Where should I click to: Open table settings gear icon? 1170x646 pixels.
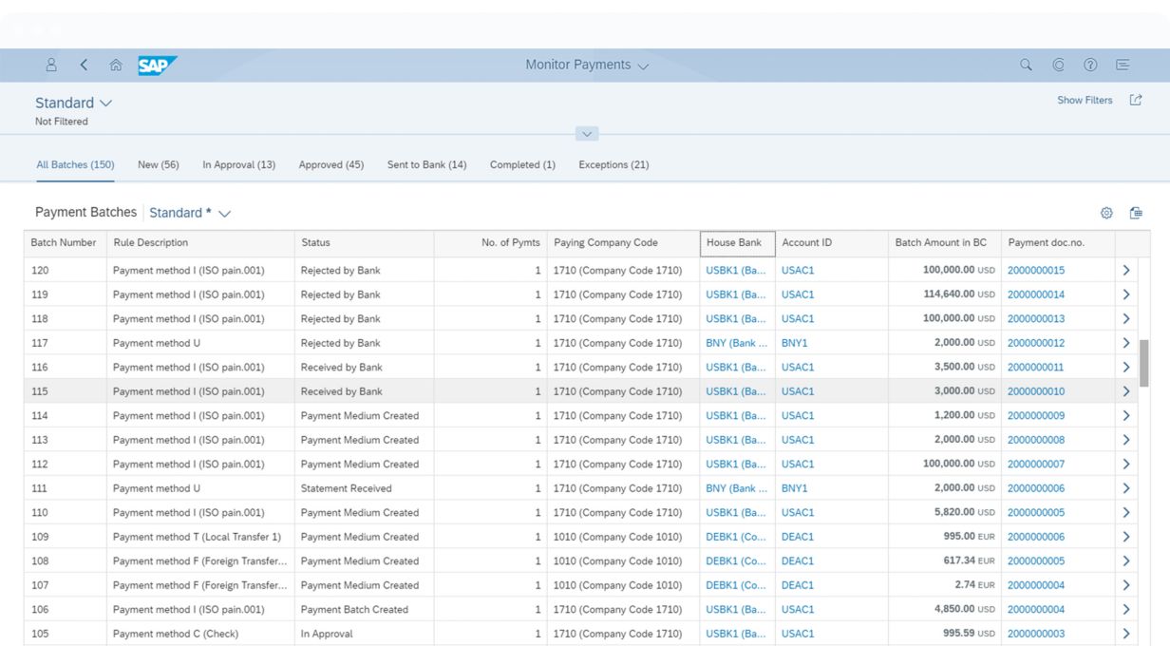[1106, 213]
